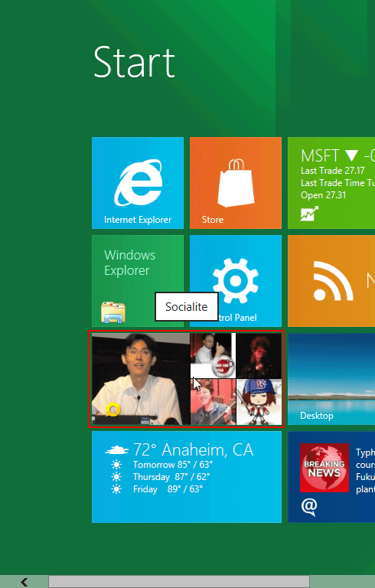Open the RSS news feed tile
375x588 pixels.
[x=331, y=281]
